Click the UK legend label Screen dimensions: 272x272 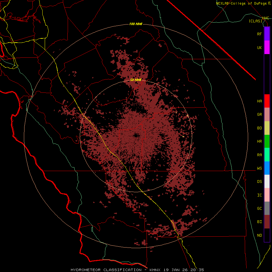(259, 48)
